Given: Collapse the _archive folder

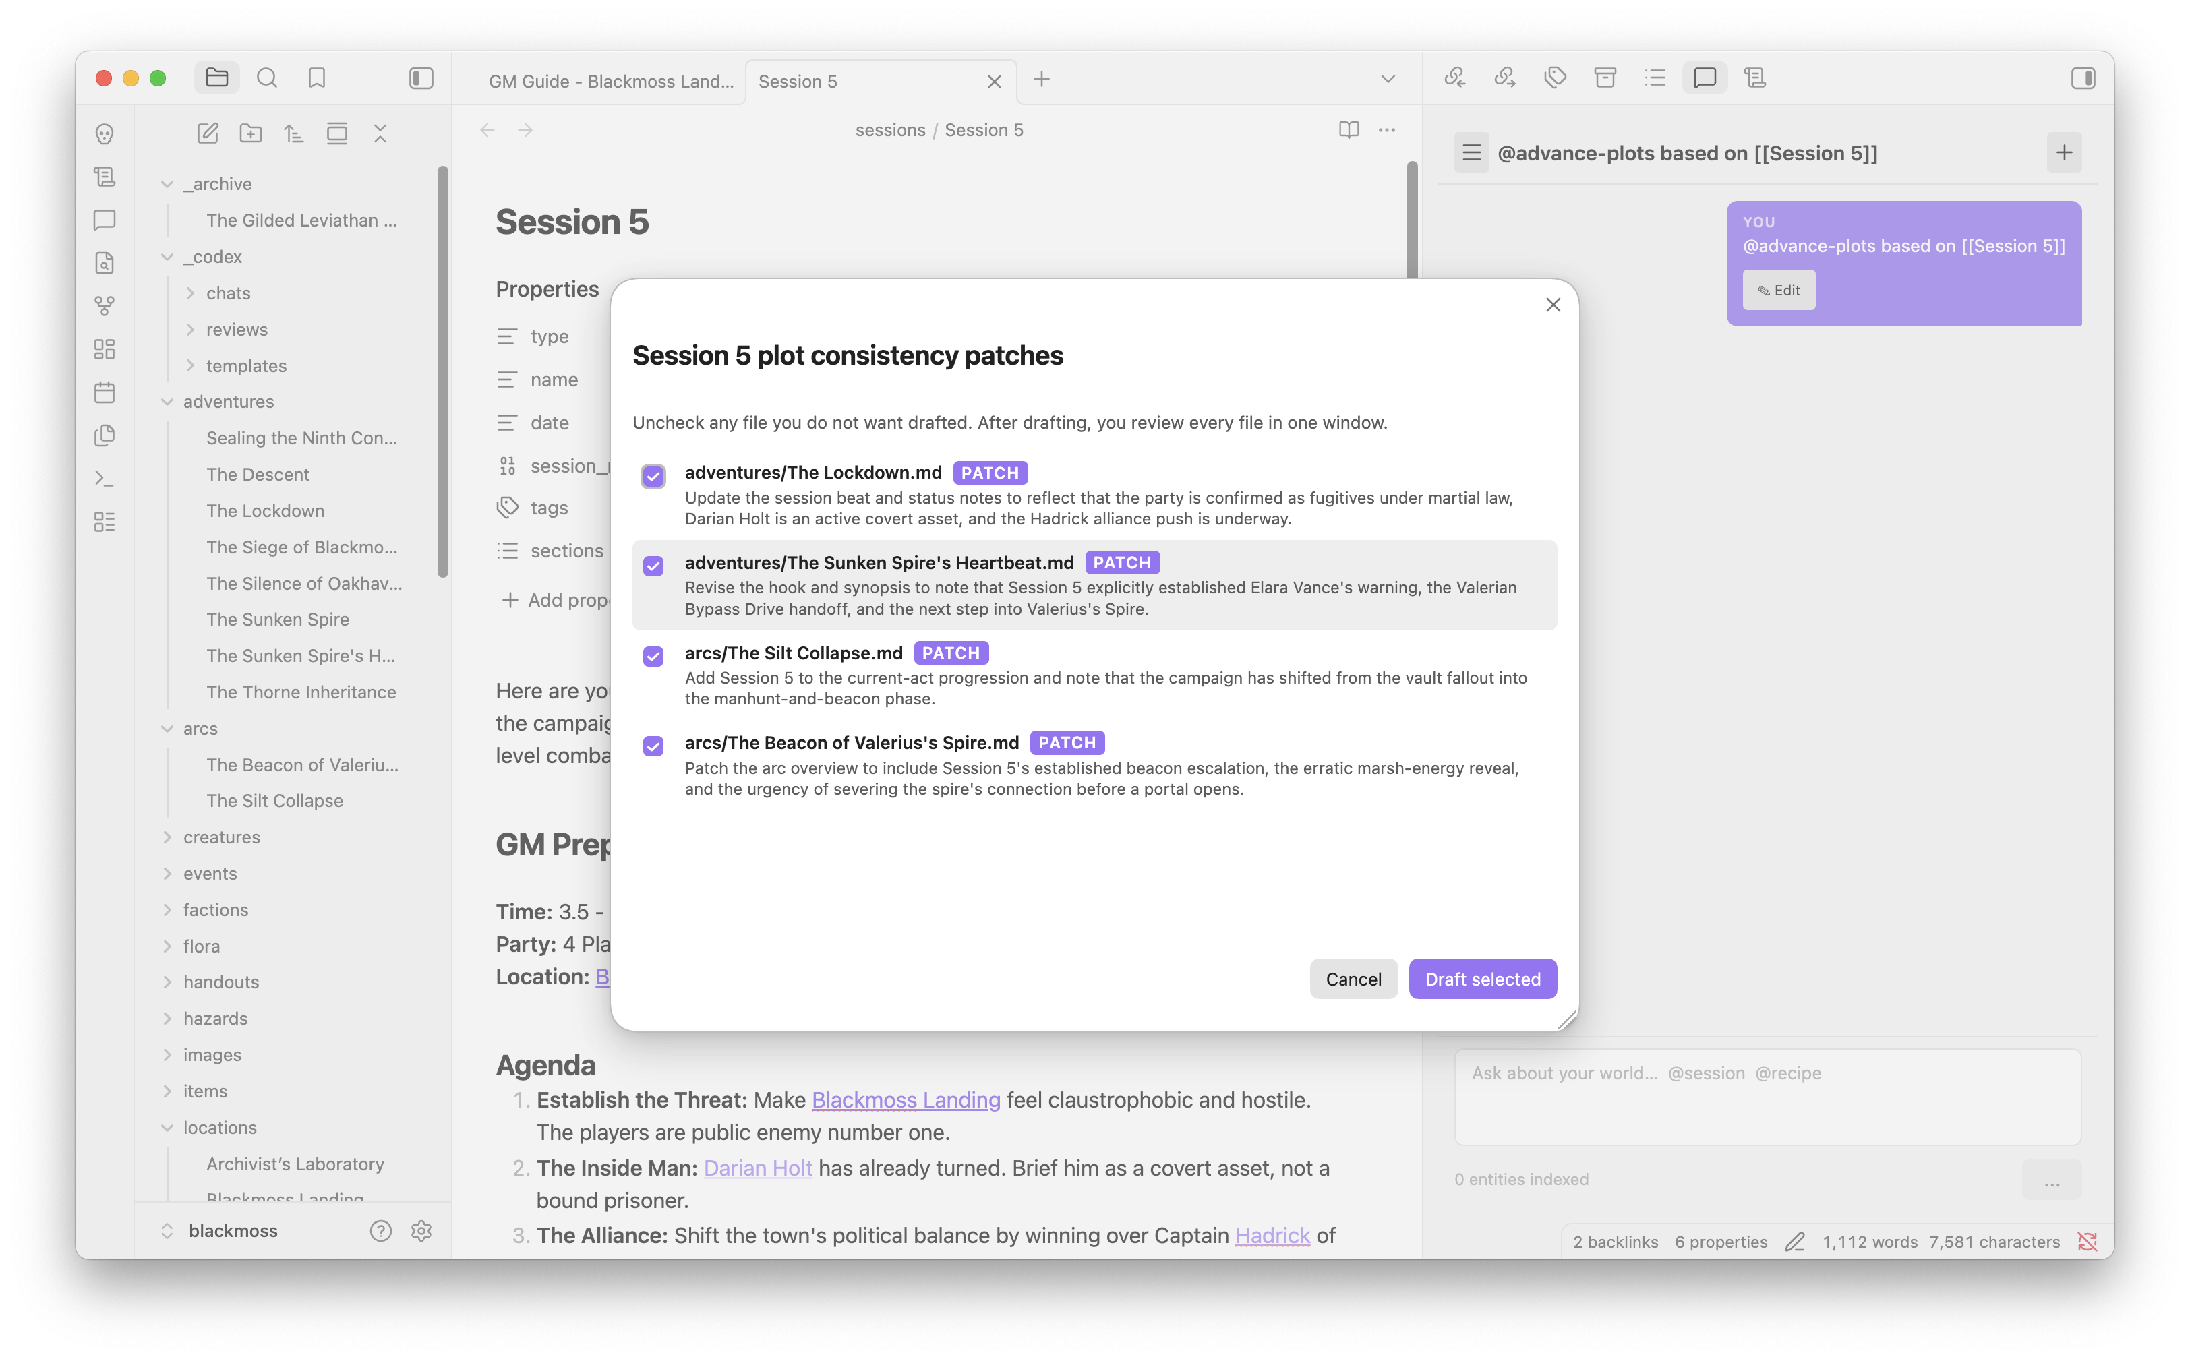Looking at the screenshot, I should 167,184.
